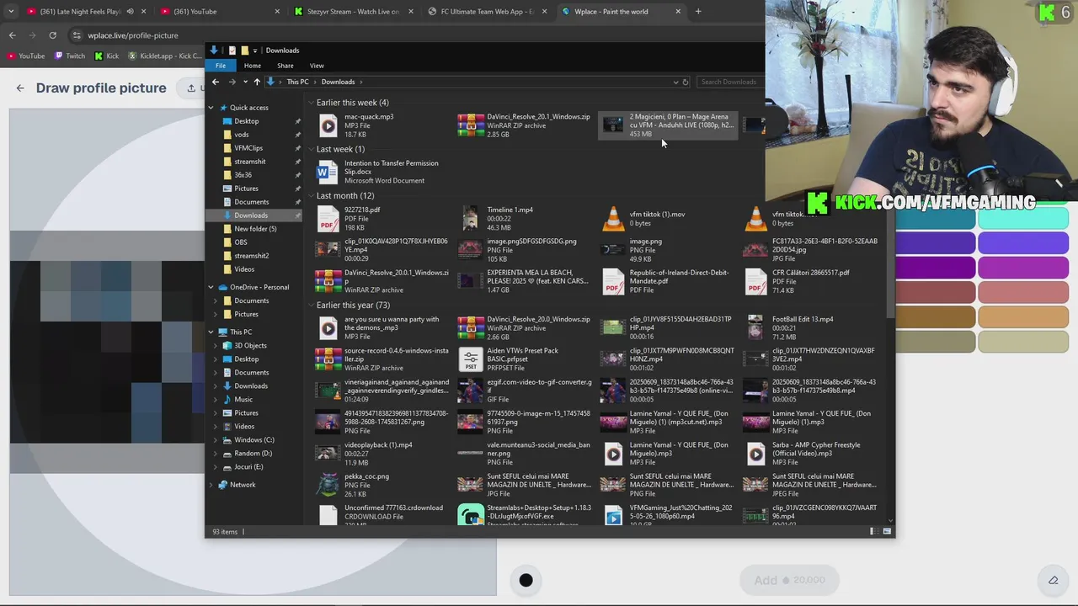Viewport: 1078px width, 606px height.
Task: Select Unconfirmed 777163.crdownload file icon
Action: 328,514
